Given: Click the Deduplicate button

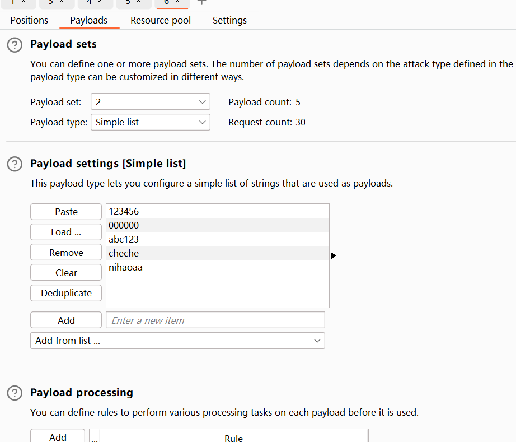Looking at the screenshot, I should (x=66, y=293).
